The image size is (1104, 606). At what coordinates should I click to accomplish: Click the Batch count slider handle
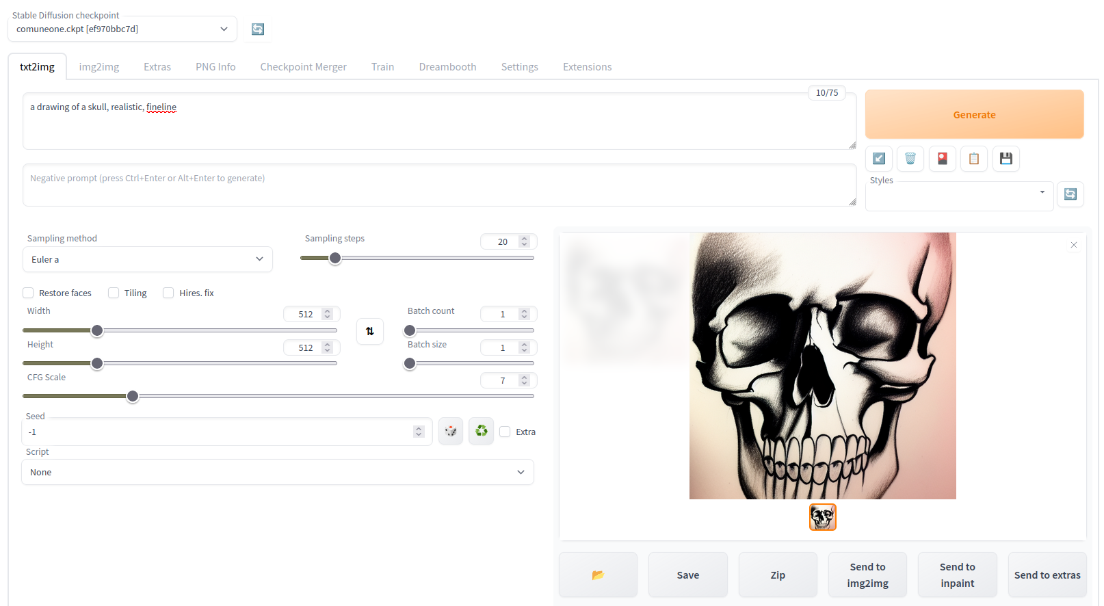[x=410, y=330]
